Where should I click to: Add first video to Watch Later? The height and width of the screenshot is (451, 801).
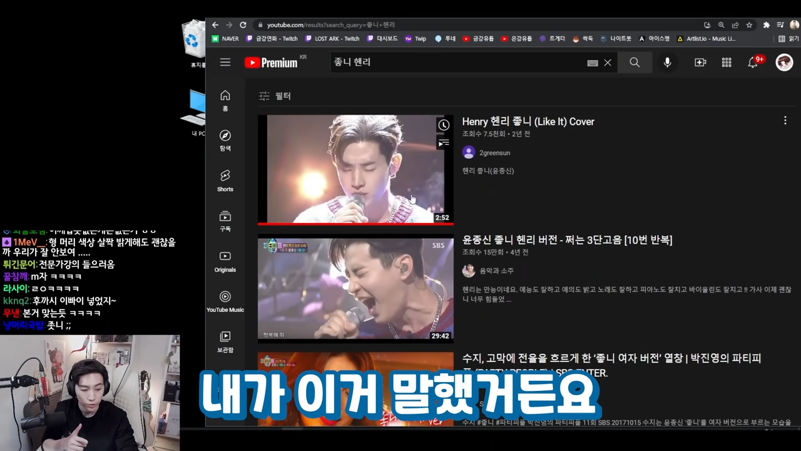(x=443, y=125)
